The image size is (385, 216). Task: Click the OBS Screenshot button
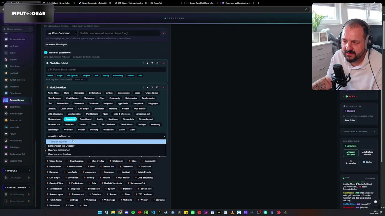351,162
